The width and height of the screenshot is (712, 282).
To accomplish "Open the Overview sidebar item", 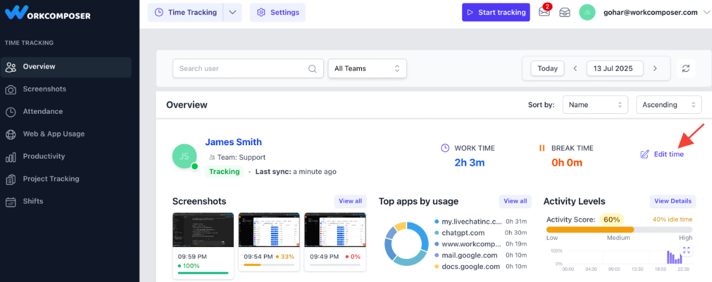I will click(66, 67).
